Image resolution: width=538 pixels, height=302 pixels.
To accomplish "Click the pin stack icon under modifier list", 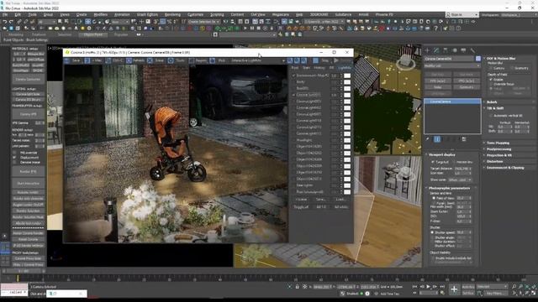I will pos(428,139).
